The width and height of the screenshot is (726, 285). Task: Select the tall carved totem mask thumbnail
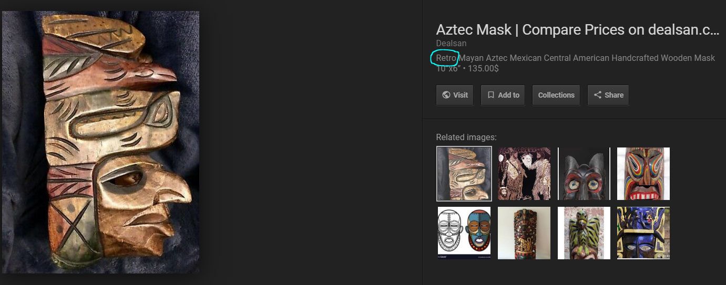(524, 233)
